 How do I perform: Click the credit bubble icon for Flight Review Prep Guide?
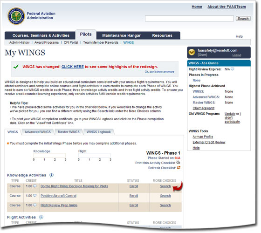click(35, 205)
